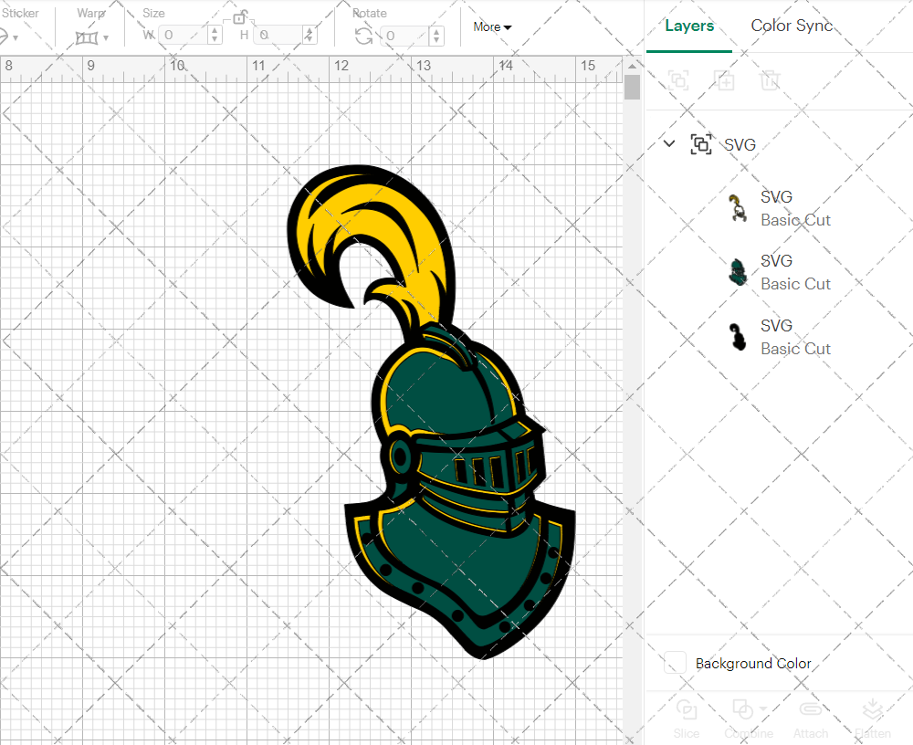The height and width of the screenshot is (745, 913).
Task: Click Basic Cut text of black silhouette layer
Action: [795, 349]
